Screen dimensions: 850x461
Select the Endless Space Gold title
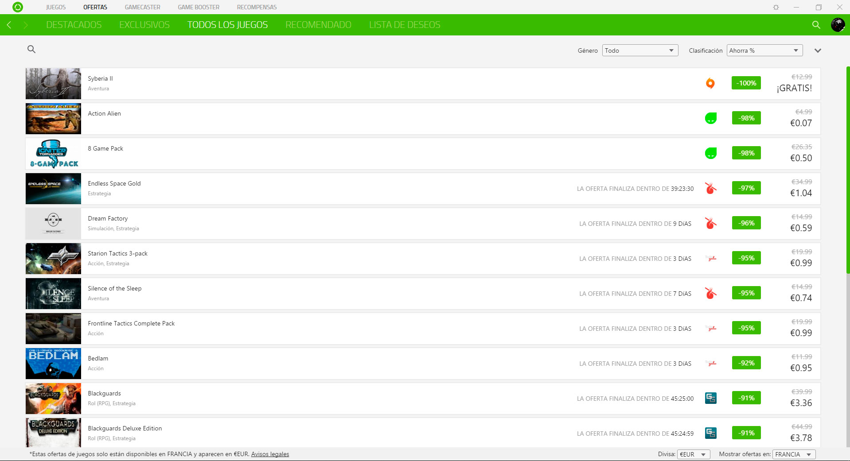pyautogui.click(x=114, y=183)
